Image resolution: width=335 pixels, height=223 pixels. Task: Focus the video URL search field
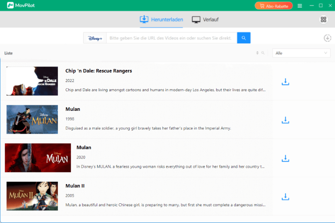pos(172,38)
